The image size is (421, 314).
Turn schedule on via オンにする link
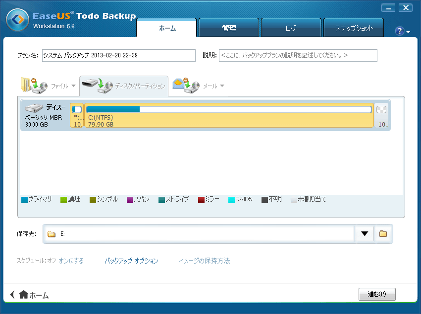coord(71,261)
